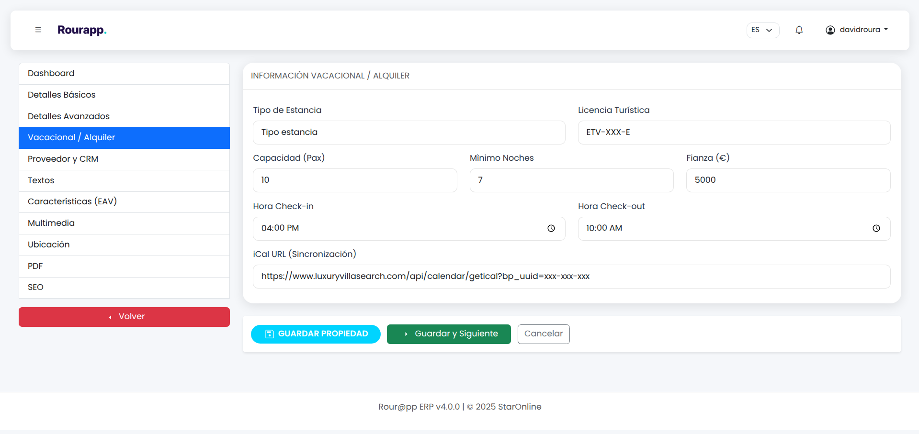Screen dimensions: 919x434
Task: Click GUARDAR PROPIEDAD button
Action: (x=316, y=334)
